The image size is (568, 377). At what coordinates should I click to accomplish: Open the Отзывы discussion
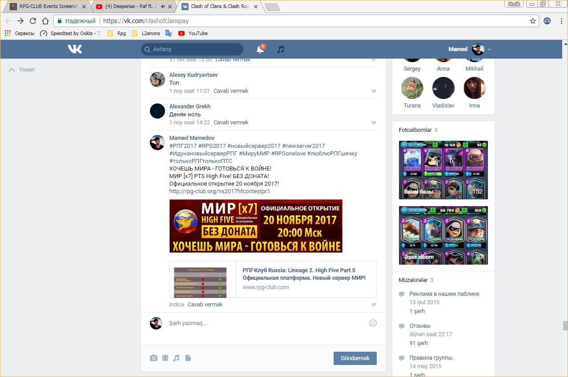(420, 326)
